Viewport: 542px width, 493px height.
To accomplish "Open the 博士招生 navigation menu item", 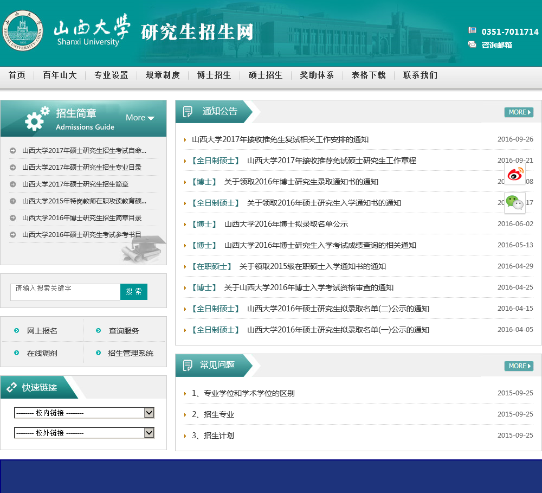I will tap(214, 75).
